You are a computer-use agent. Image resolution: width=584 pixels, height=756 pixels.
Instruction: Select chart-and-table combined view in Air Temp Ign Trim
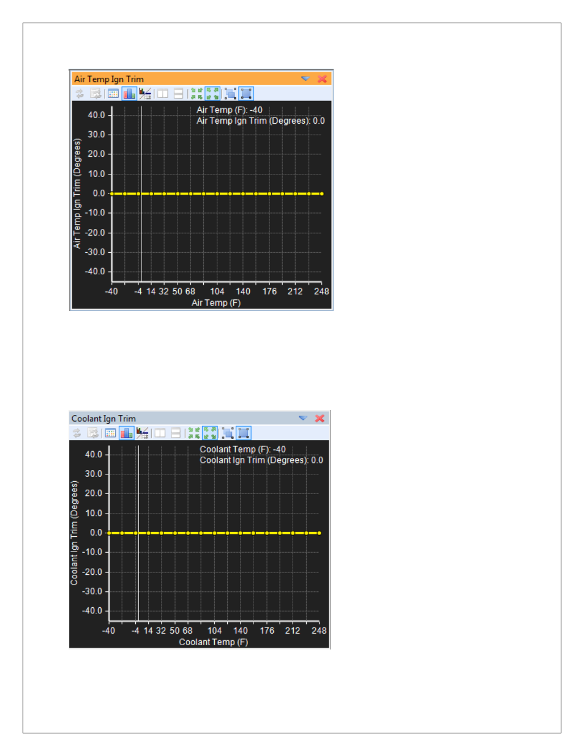click(x=145, y=94)
